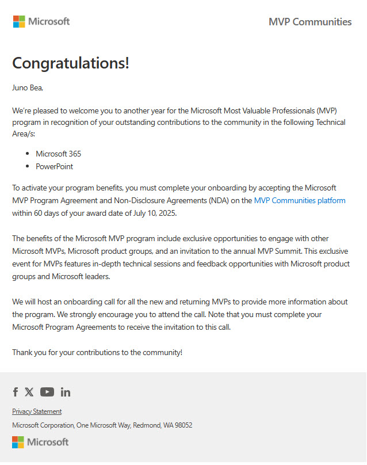Select the Microsoft 365 bullet item

[58, 154]
